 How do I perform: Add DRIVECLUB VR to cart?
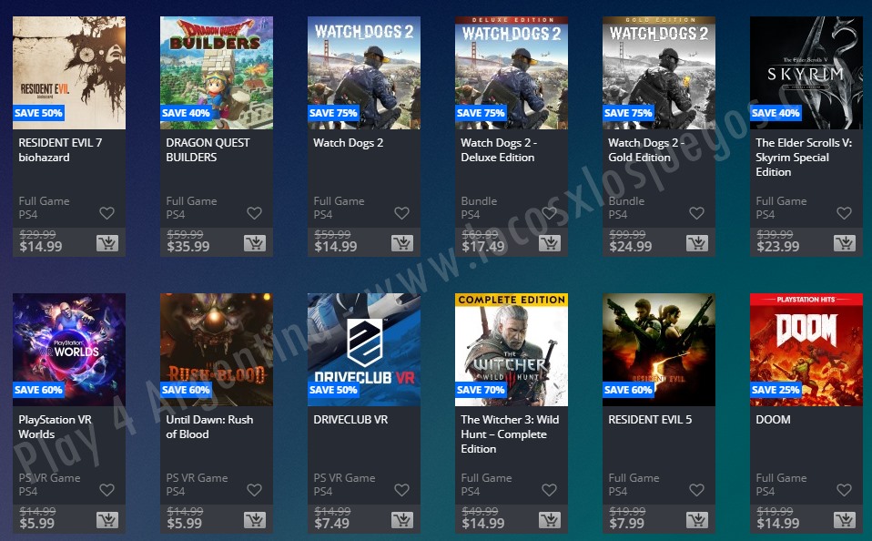pyautogui.click(x=402, y=520)
